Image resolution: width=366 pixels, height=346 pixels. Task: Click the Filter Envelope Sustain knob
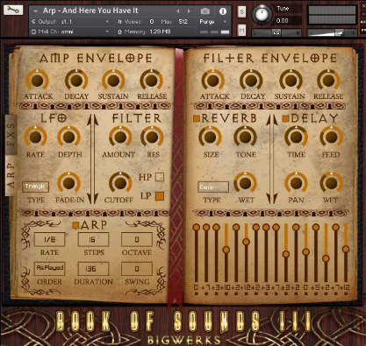[x=291, y=80]
